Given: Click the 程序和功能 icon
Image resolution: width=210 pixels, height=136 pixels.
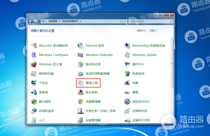Looking at the screenshot, I should [34, 74].
